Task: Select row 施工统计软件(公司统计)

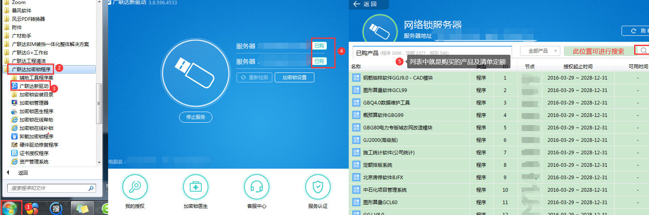Action: coord(499,152)
